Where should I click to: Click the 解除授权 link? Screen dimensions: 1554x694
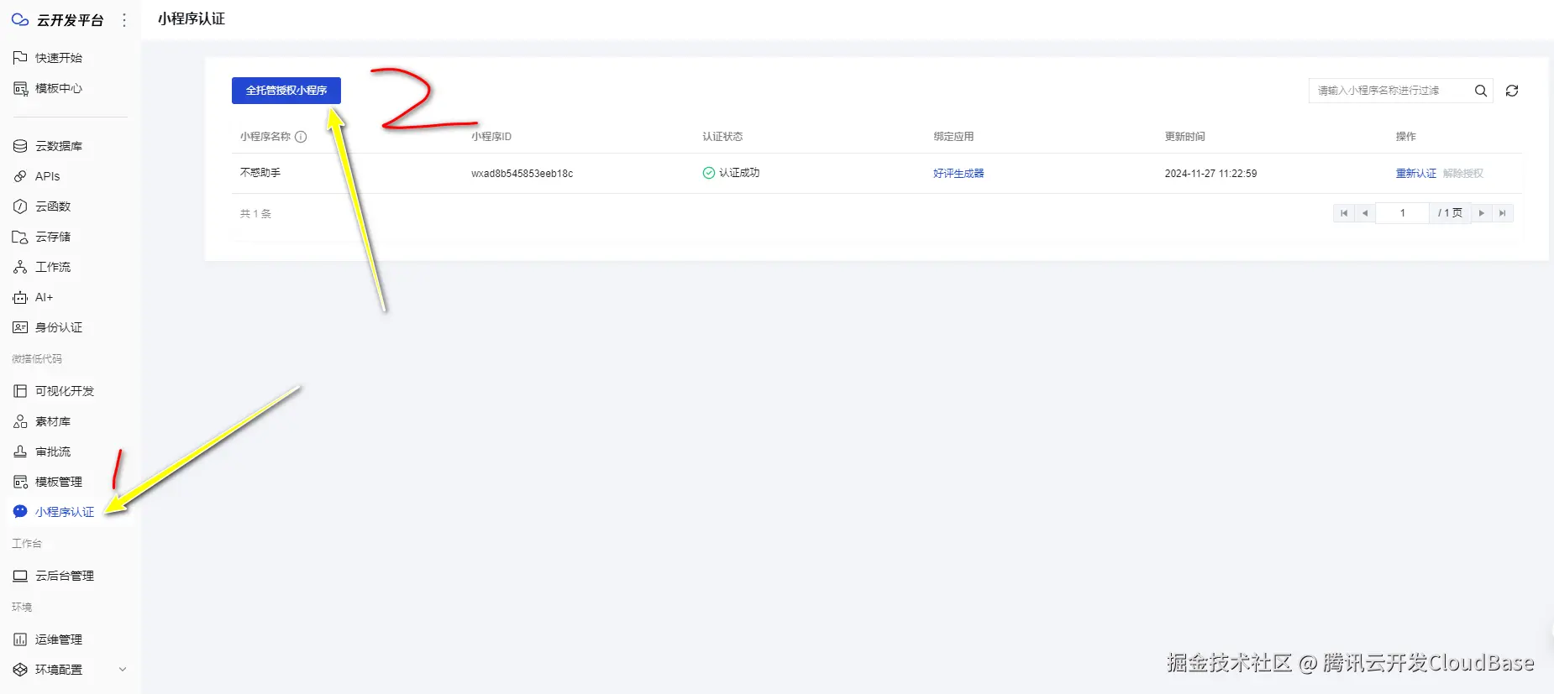tap(1463, 174)
